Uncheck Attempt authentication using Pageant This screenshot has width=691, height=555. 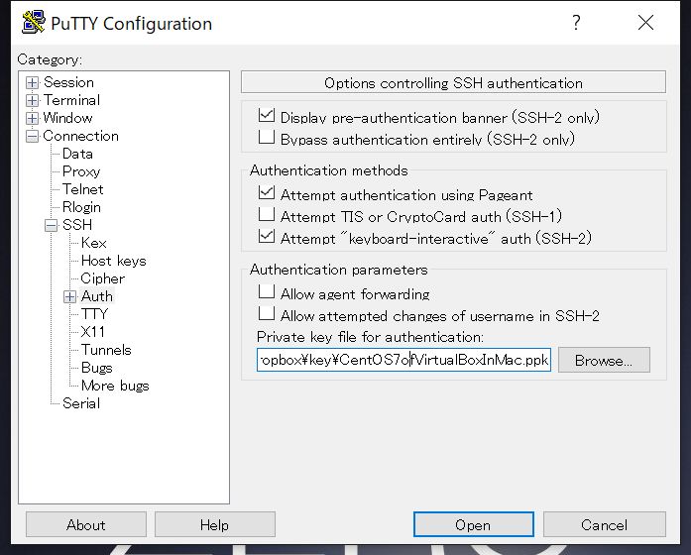[266, 192]
